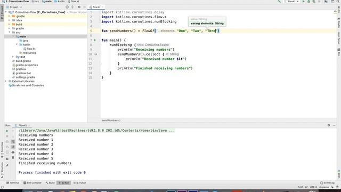Image resolution: width=341 pixels, height=192 pixels.
Task: Click sendNumbers() breadcrumb below editor
Action: 111,121
